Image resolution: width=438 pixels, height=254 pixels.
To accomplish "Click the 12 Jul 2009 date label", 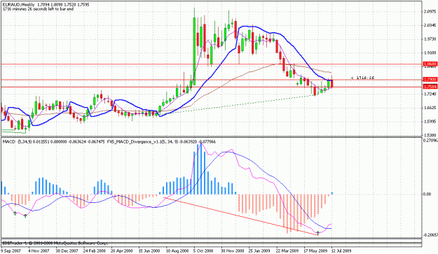I will pos(341,251).
